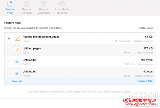Open the Sort by Name dropdown
The width and height of the screenshot is (160, 108).
coord(147,28)
